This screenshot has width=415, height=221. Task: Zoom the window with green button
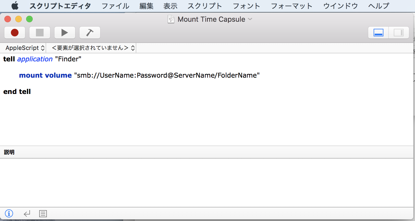[x=29, y=19]
